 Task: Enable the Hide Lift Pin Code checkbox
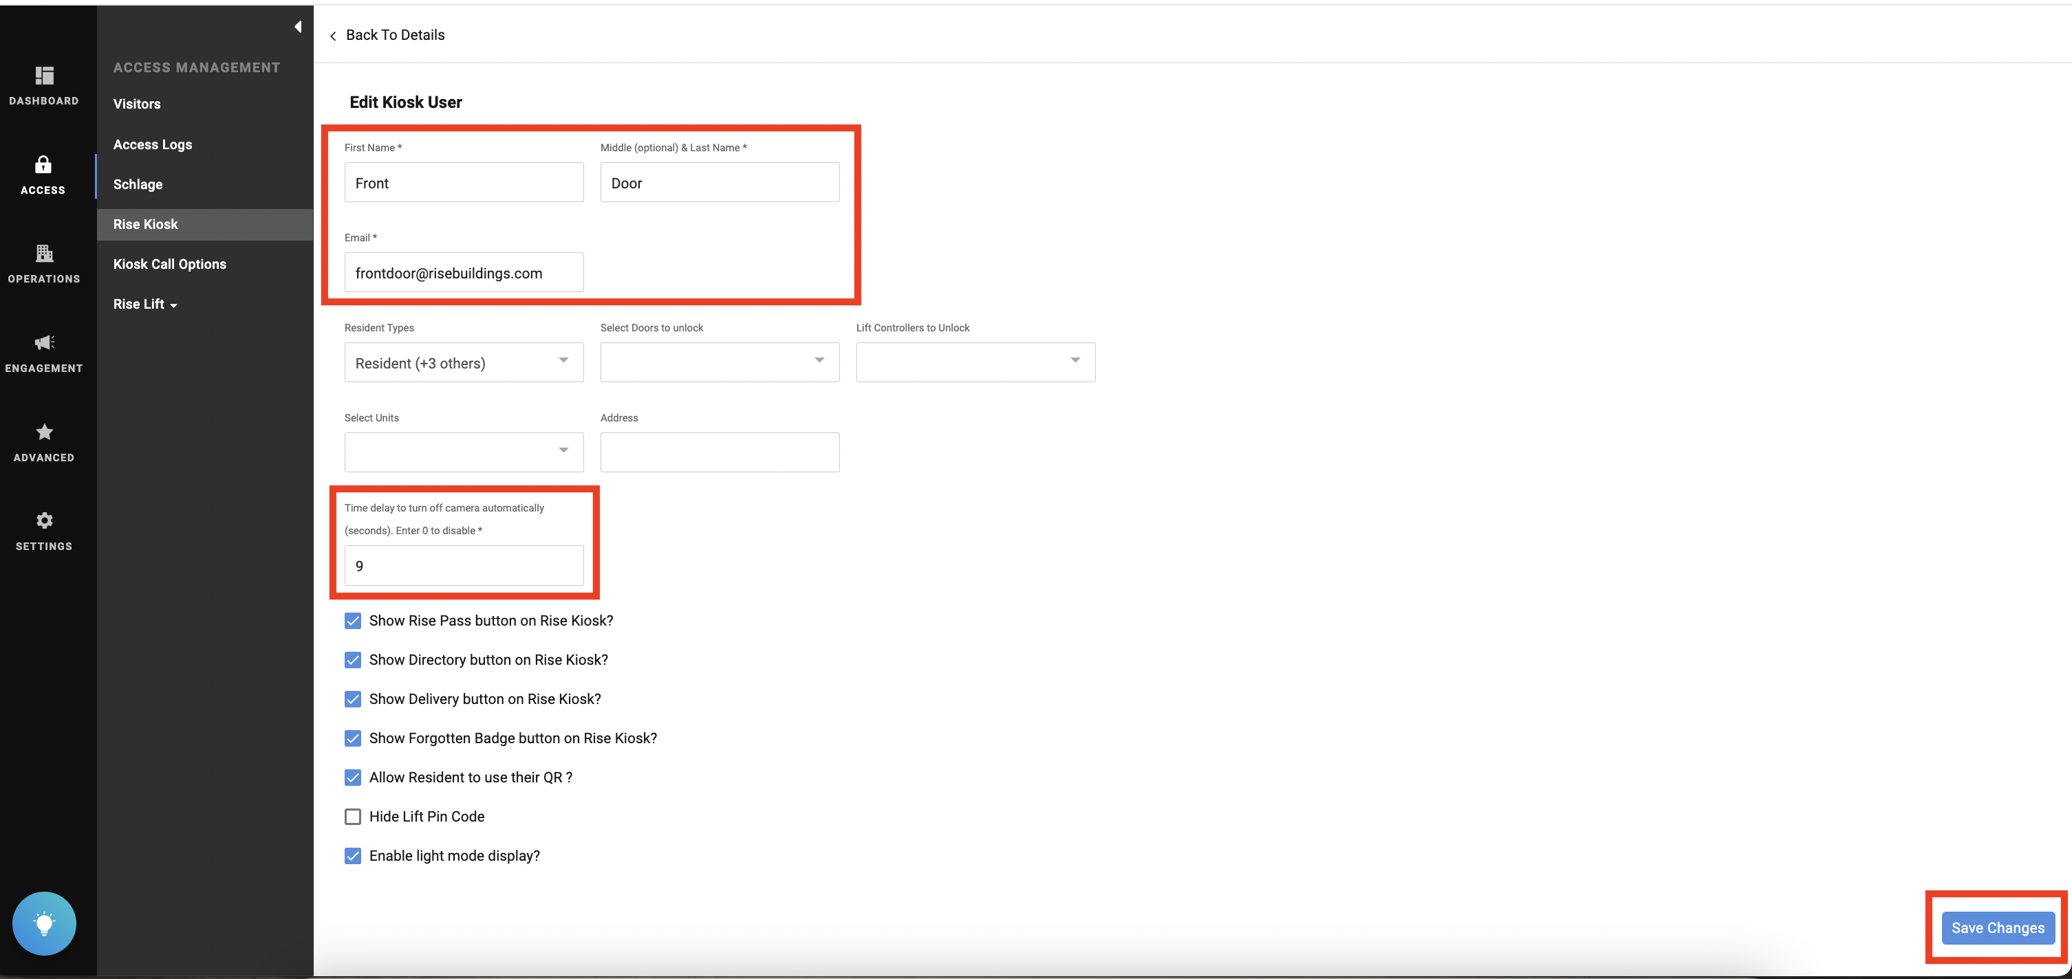(353, 817)
